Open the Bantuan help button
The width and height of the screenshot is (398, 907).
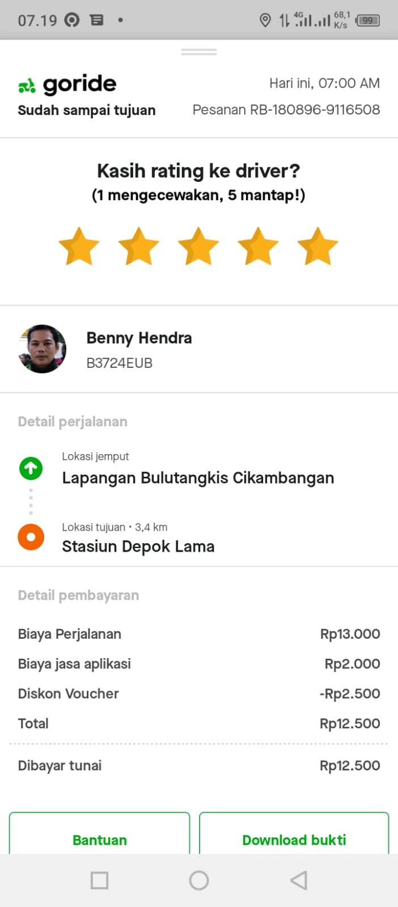coord(100,839)
